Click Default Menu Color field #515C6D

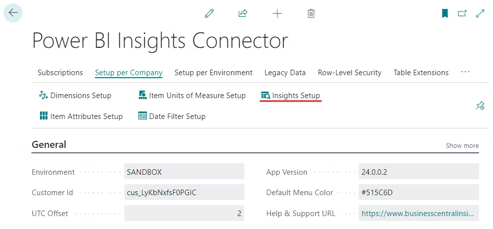pyautogui.click(x=419, y=193)
